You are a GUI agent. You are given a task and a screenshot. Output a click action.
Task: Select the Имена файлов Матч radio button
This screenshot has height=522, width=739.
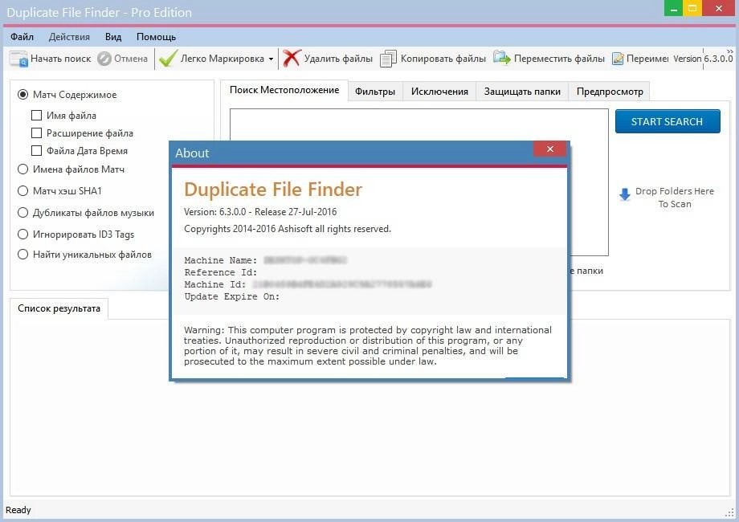click(x=22, y=169)
